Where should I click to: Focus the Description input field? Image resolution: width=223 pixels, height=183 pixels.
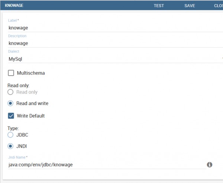(x=116, y=43)
